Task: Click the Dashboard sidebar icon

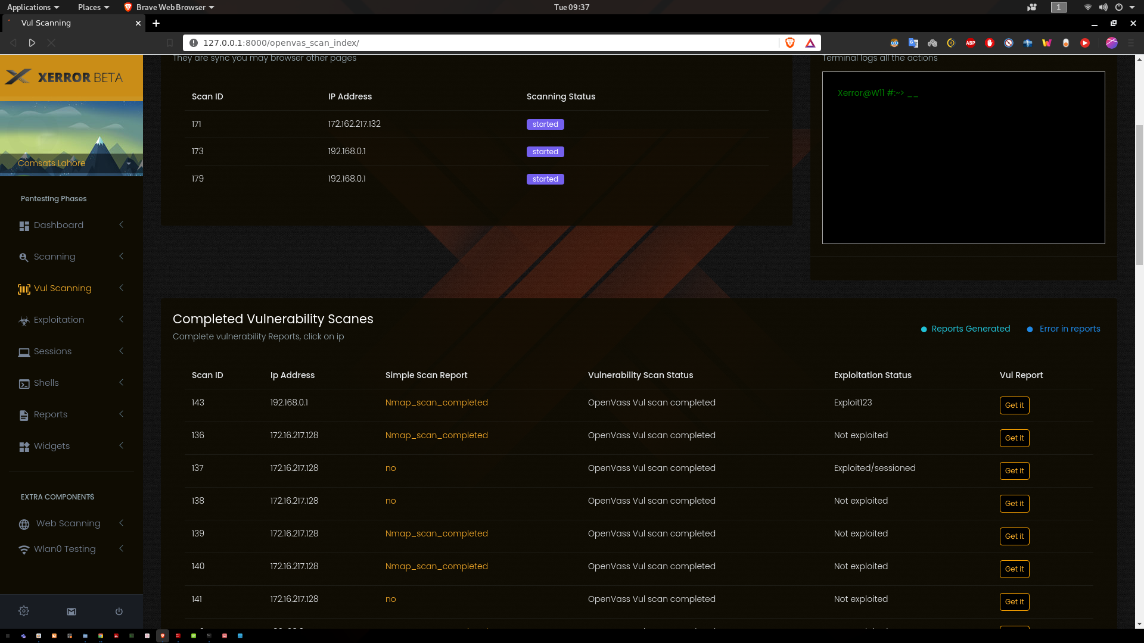Action: [24, 226]
